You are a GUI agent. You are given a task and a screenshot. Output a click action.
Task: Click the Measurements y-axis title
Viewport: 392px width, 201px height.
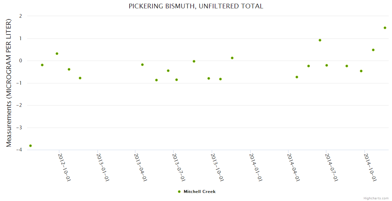click(9, 82)
